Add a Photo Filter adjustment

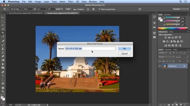tap(175, 42)
